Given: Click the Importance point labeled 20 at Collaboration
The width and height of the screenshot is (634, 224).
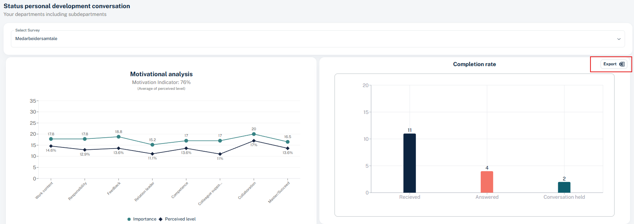Looking at the screenshot, I should click(x=254, y=134).
